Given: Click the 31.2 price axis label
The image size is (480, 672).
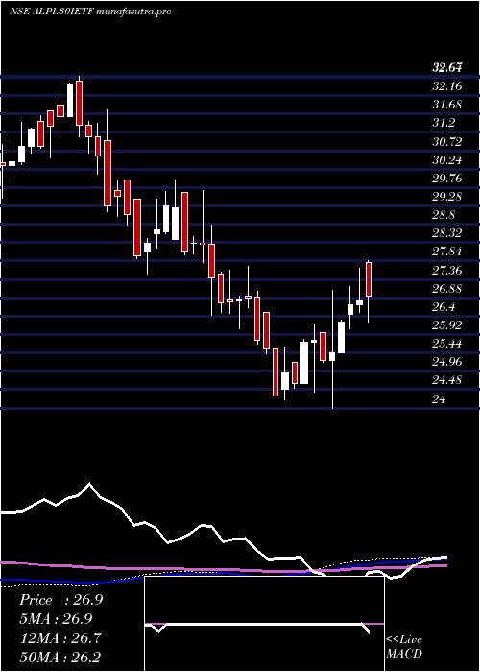Looking at the screenshot, I should (x=444, y=123).
